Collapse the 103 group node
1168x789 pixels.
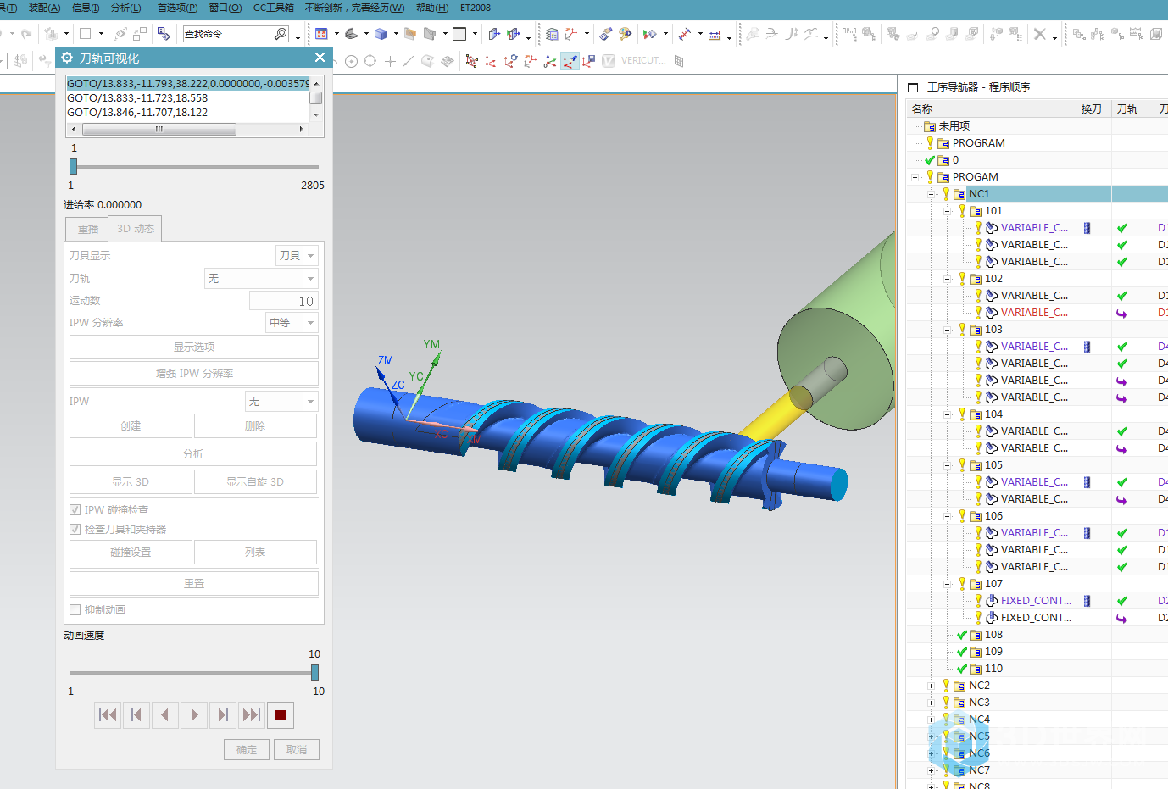[948, 330]
